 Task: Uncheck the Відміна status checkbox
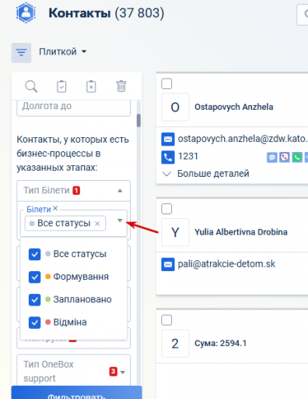tap(34, 323)
